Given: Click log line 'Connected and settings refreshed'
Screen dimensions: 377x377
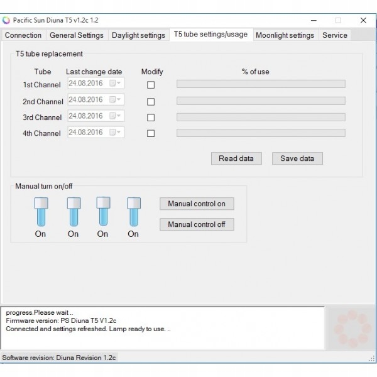Looking at the screenshot, I should click(x=88, y=329).
